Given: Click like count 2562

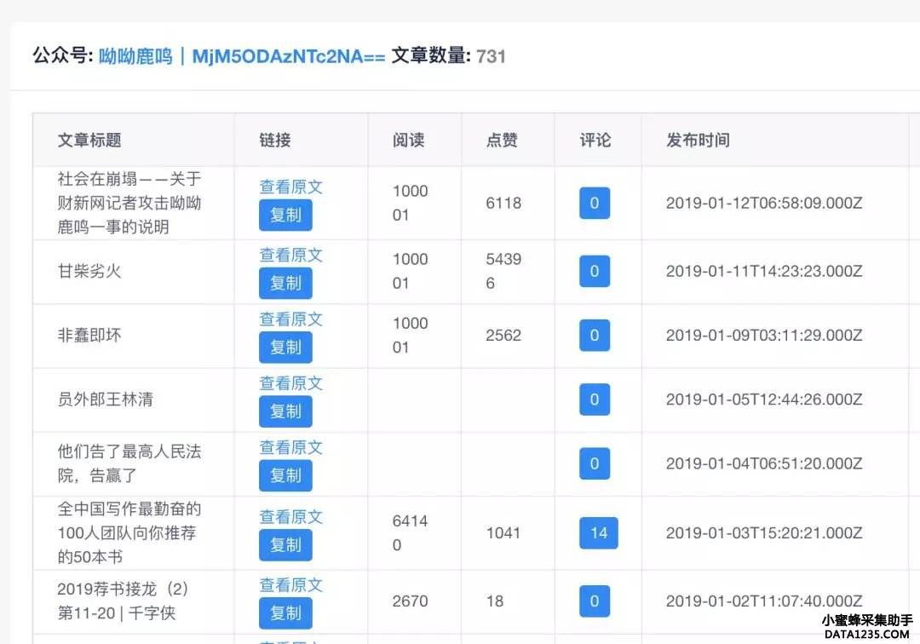Looking at the screenshot, I should [x=503, y=335].
